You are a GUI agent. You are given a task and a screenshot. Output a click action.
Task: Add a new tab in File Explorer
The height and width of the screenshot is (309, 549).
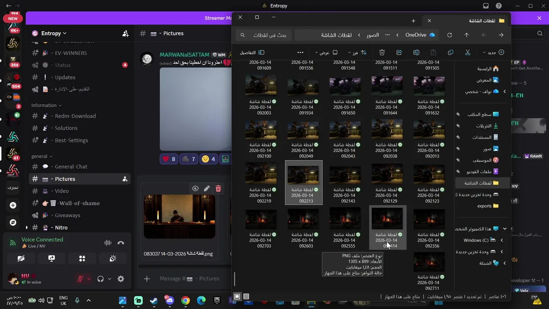coord(413,21)
